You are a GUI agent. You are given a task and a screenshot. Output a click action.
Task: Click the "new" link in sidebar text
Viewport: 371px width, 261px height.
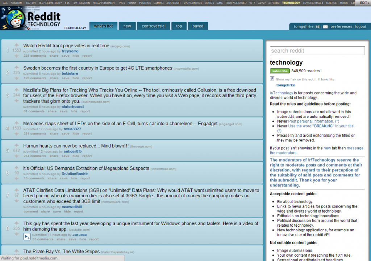pyautogui.click(x=327, y=148)
